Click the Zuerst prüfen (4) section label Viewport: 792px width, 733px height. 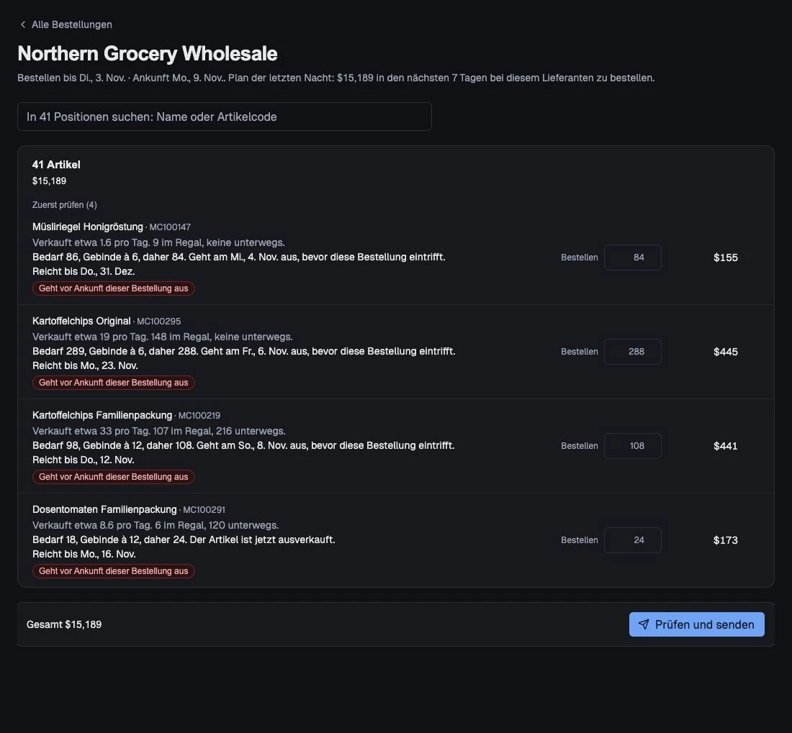click(x=64, y=205)
